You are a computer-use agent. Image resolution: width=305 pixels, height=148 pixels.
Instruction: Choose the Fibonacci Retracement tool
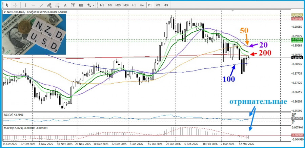pyautogui.click(x=57, y=5)
